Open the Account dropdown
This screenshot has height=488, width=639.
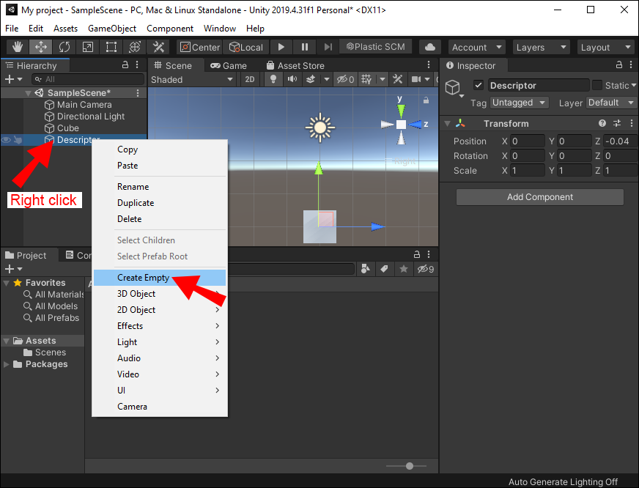coord(477,47)
